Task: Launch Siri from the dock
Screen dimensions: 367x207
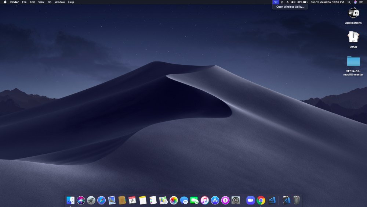Action: tap(81, 200)
